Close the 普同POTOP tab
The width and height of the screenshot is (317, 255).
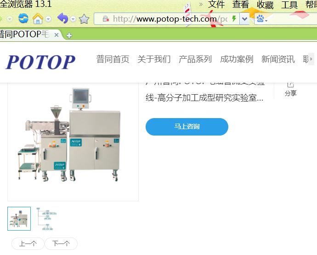57,35
